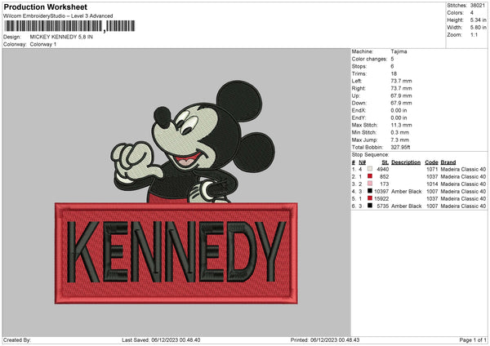Screen dimensions: 490x346
Task: Click the 'Up:' measurement label
Action: [355, 95]
